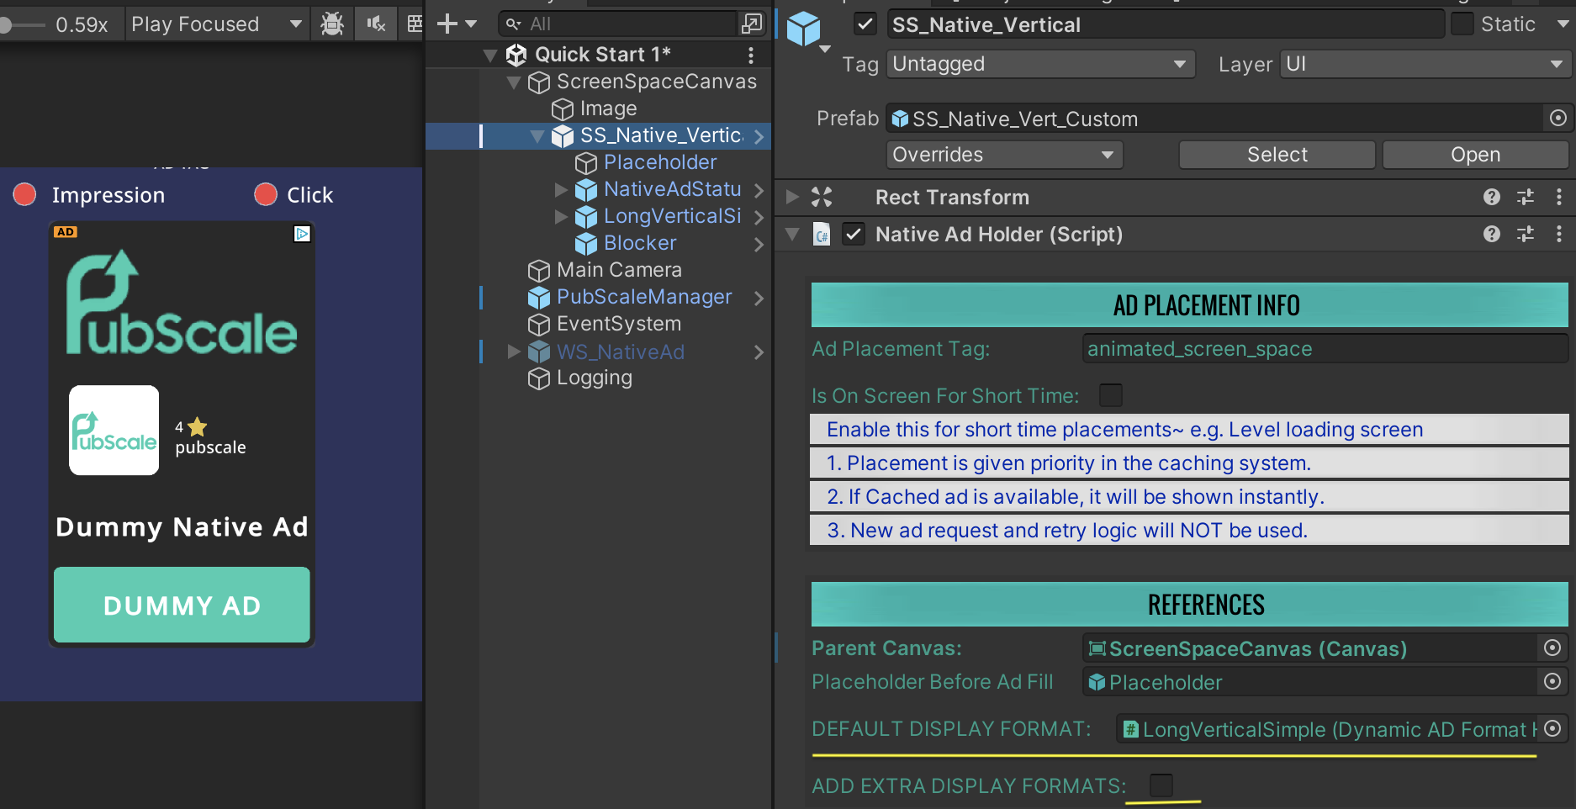Click the bug-shaped debug icon in Game toolbar
The image size is (1576, 809).
[332, 24]
